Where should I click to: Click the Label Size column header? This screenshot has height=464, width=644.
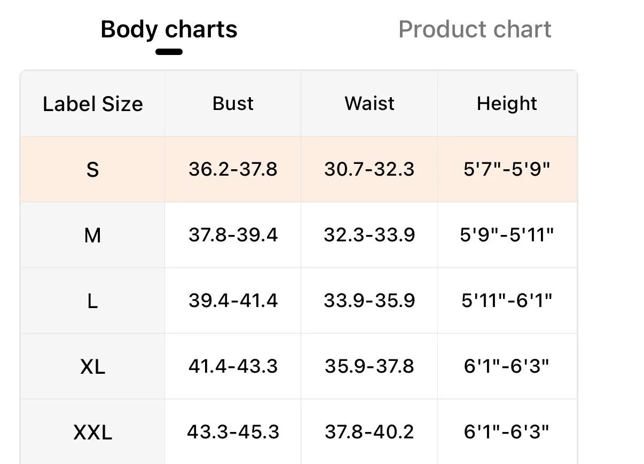[93, 104]
